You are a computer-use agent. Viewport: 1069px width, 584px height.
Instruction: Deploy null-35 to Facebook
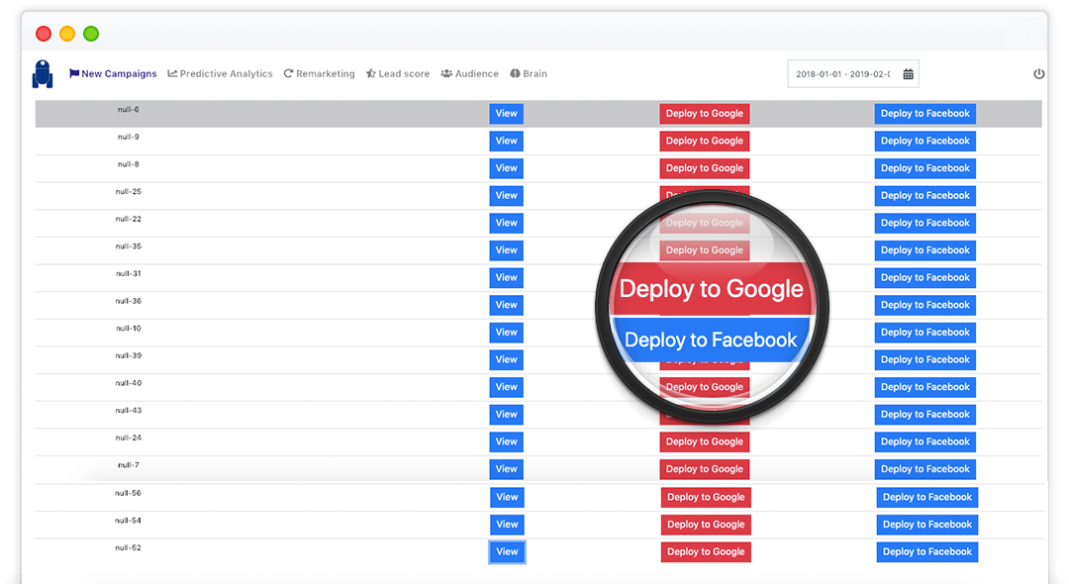[925, 250]
